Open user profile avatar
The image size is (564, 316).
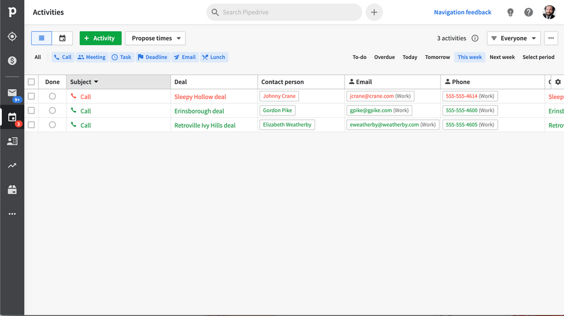tap(549, 13)
